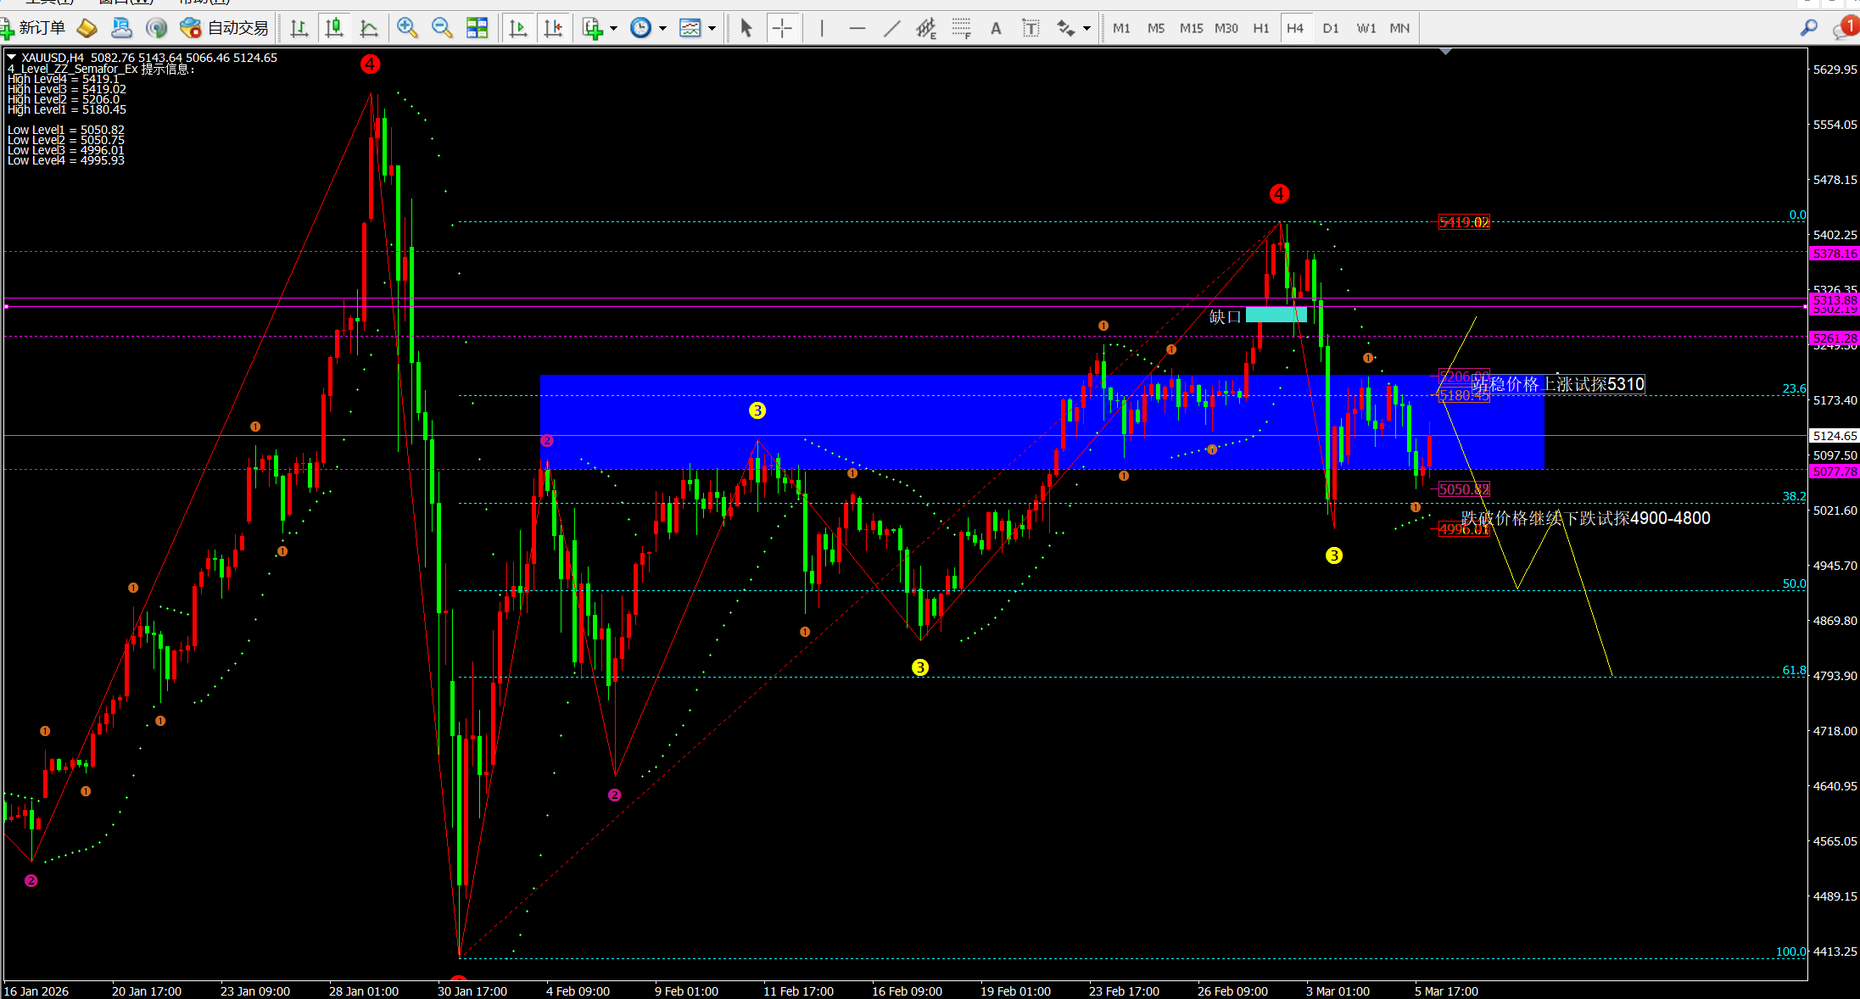Screen dimensions: 1860x999
Task: Open the indicators list dropdown arrow
Action: pos(613,28)
